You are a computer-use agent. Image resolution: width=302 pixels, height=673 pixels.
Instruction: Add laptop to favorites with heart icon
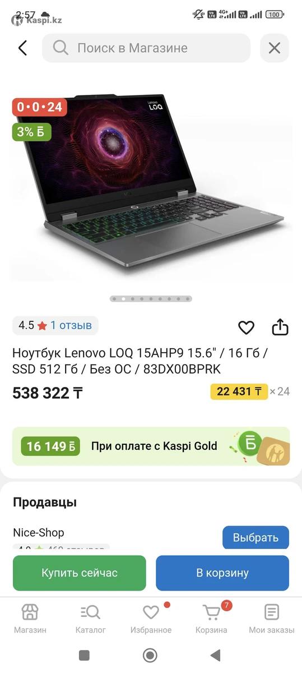tap(246, 328)
